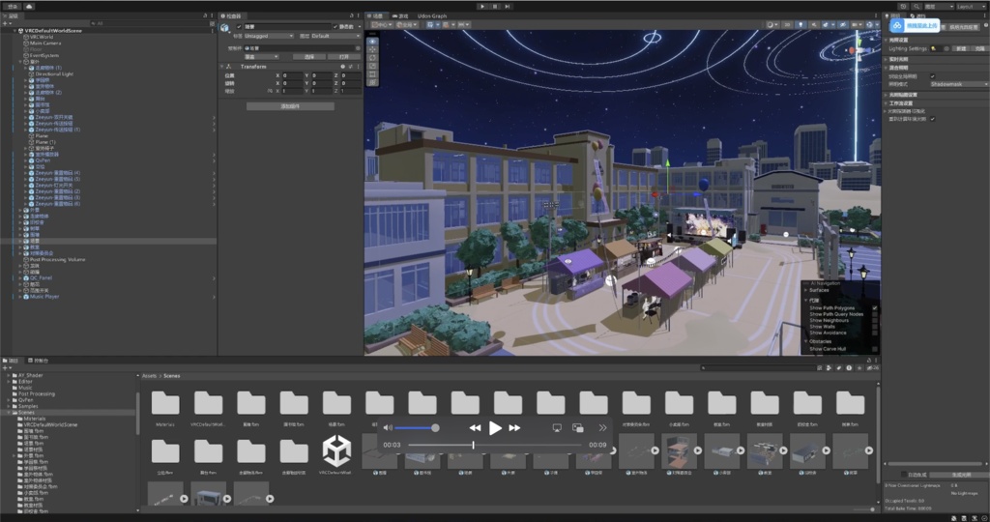
Task: Open the Layers dropdown in top bar
Action: pos(938,7)
